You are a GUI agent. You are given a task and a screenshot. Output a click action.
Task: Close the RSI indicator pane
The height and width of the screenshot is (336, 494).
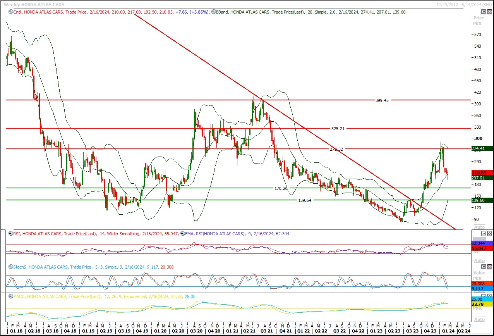pos(490,233)
